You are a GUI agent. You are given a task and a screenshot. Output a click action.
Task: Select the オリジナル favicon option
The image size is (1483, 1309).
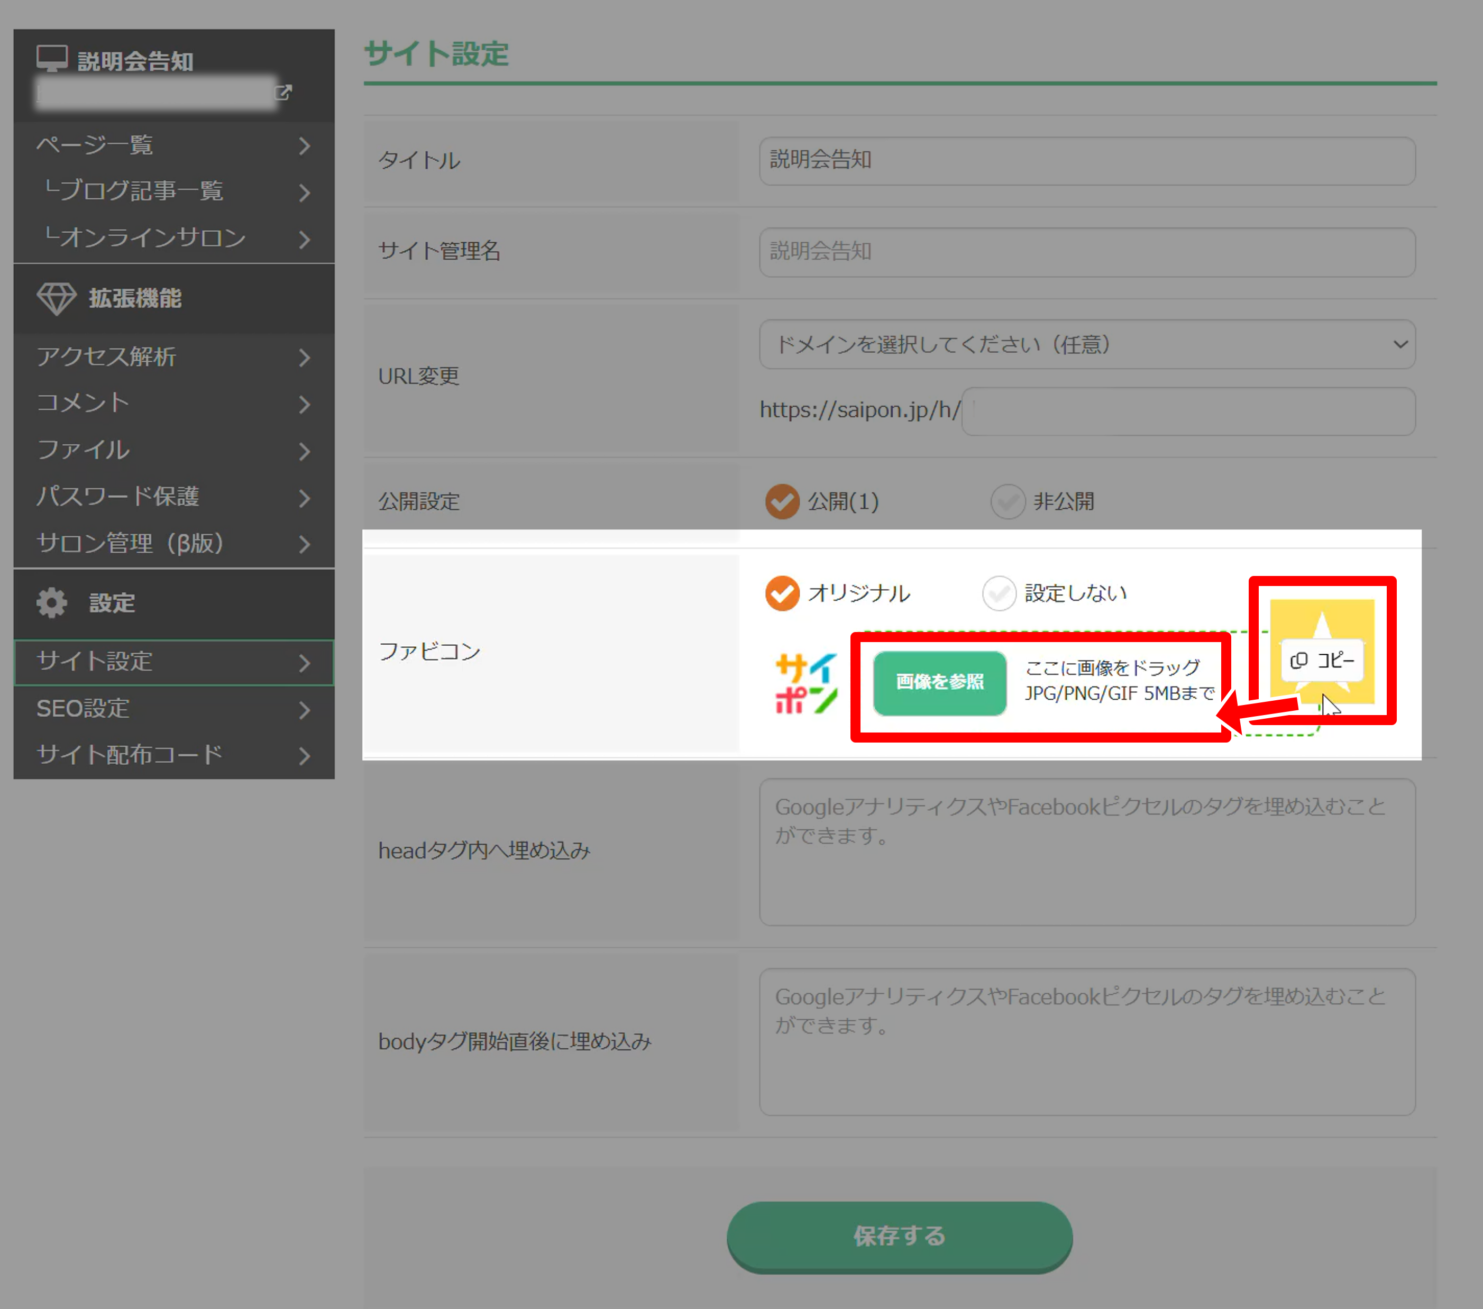pyautogui.click(x=782, y=593)
